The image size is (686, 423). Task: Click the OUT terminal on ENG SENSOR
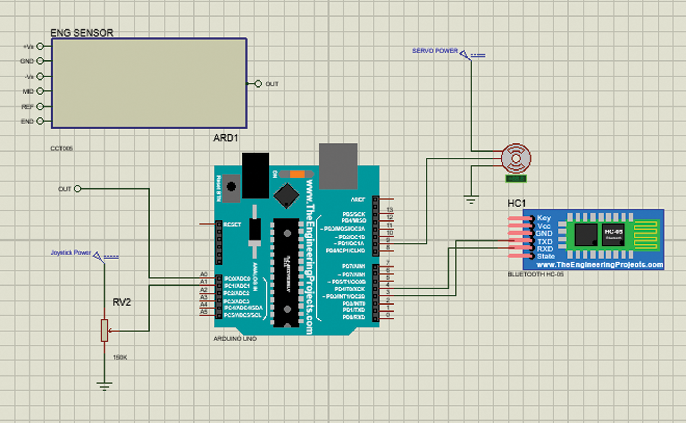pyautogui.click(x=258, y=84)
